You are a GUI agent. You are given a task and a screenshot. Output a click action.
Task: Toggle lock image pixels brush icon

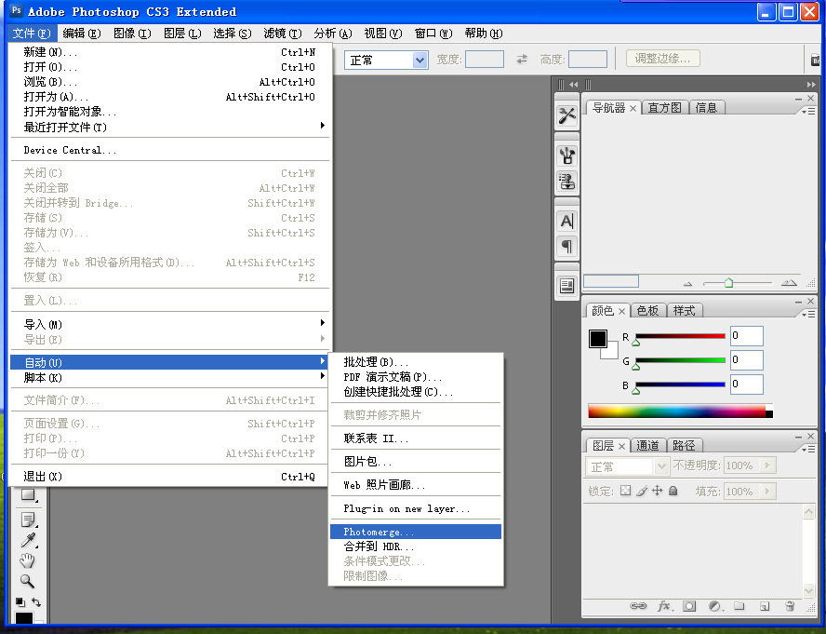click(641, 491)
